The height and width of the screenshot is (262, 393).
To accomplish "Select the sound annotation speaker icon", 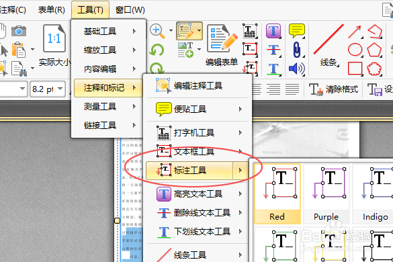I will coord(297,69).
